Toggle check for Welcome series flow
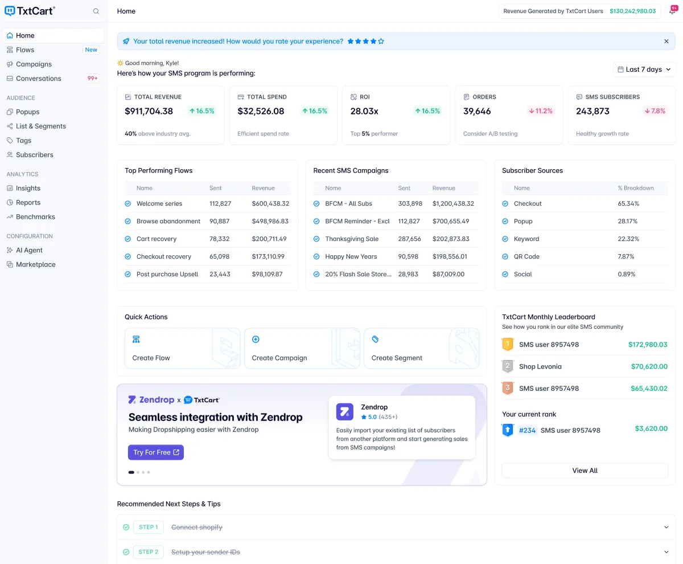 click(x=128, y=203)
